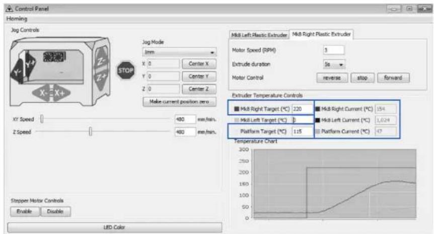This screenshot has width=434, height=234.
Task: Click the Platform Current value field
Action: click(x=386, y=131)
